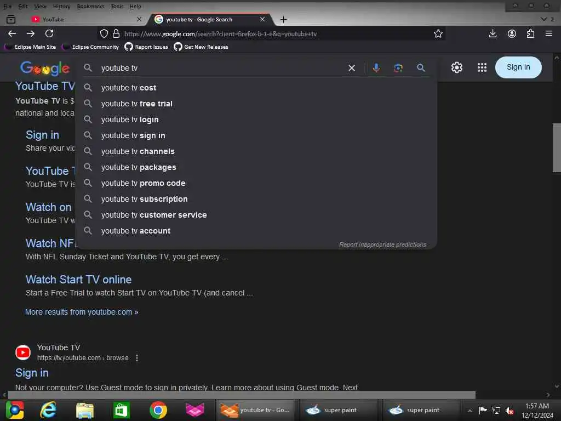Image resolution: width=561 pixels, height=421 pixels.
Task: List all tabs with the chevron
Action: pyautogui.click(x=543, y=19)
